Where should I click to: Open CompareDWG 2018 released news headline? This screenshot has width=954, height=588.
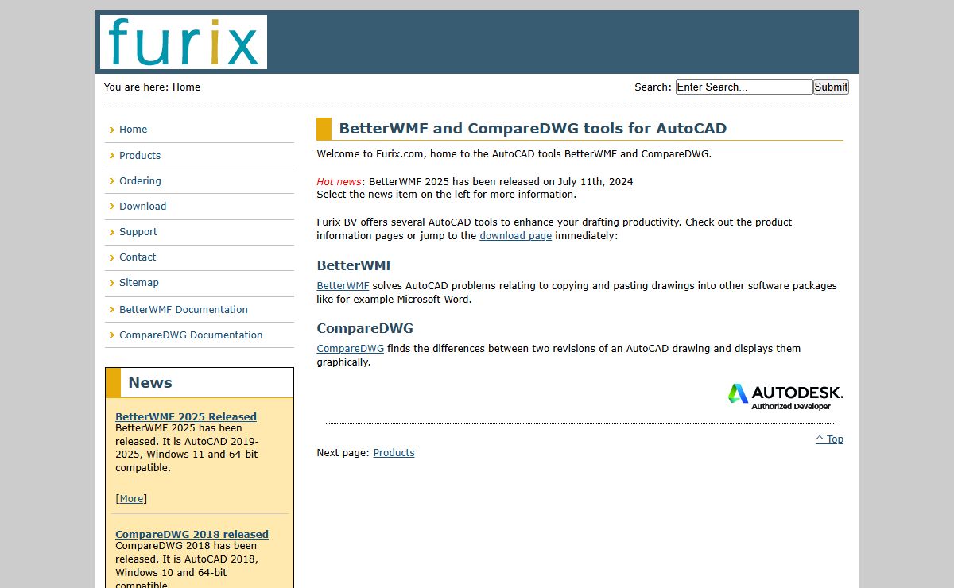pyautogui.click(x=192, y=534)
